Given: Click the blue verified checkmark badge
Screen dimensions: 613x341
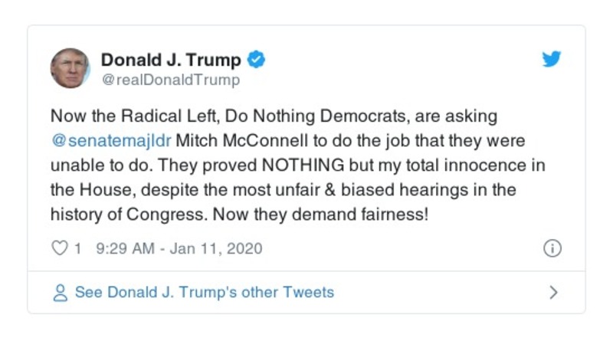Looking at the screenshot, I should point(257,60).
